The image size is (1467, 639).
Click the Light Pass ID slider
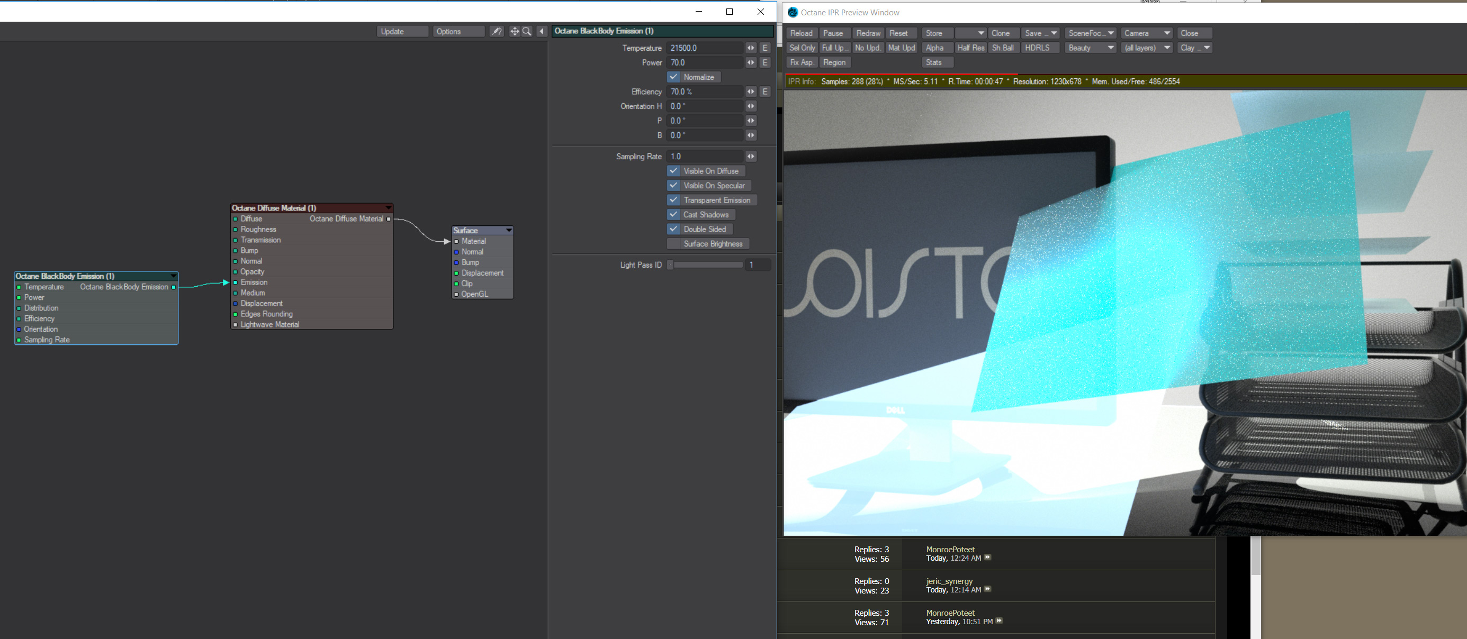[x=706, y=264]
